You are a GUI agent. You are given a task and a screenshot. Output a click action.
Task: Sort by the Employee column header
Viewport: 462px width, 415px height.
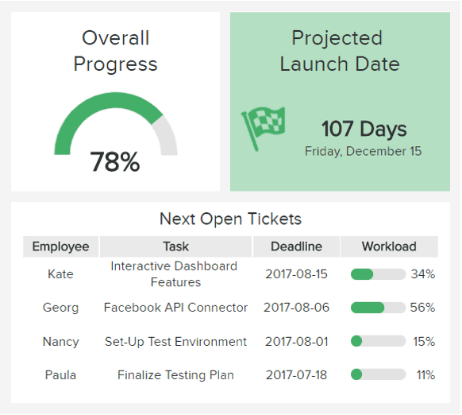(60, 246)
